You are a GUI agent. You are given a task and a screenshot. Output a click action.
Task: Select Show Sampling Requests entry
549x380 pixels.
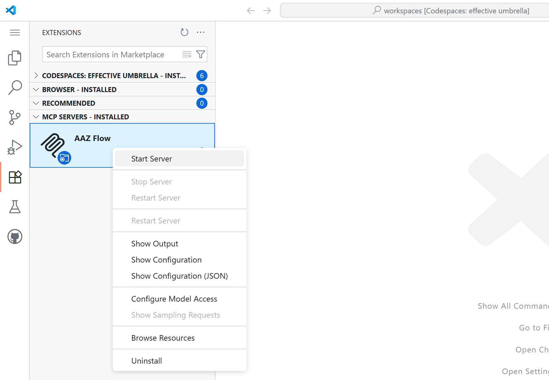tap(180, 315)
